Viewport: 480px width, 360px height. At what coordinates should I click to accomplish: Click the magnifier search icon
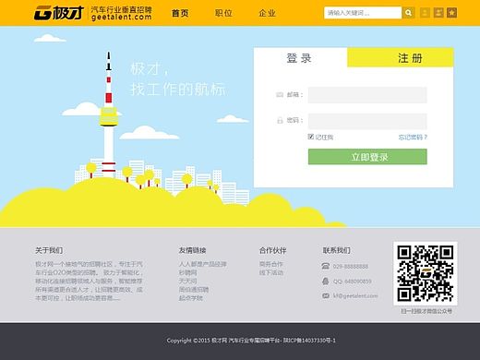[x=408, y=13]
